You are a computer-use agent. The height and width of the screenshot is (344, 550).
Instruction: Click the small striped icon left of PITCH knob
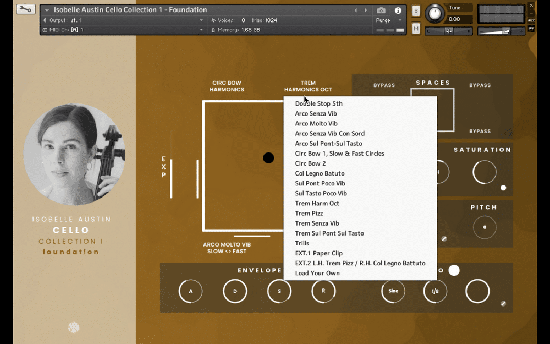point(444,239)
